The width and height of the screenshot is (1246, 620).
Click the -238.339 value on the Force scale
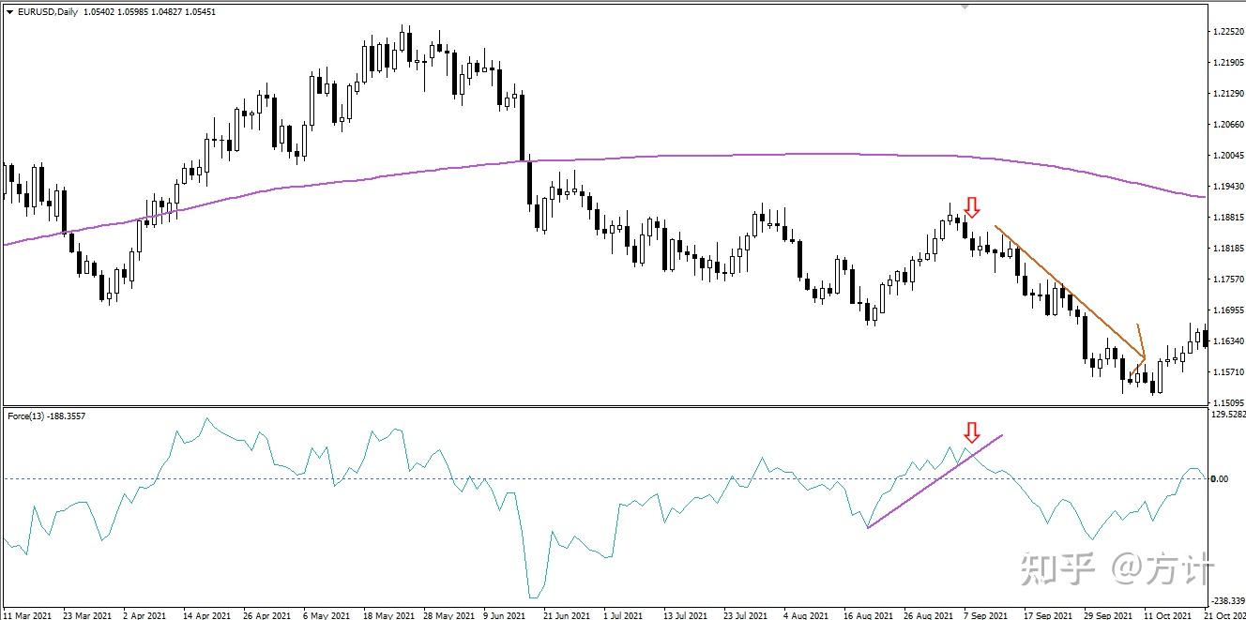click(1228, 601)
